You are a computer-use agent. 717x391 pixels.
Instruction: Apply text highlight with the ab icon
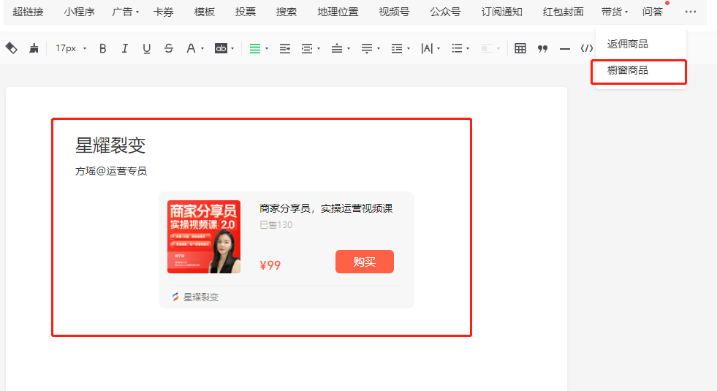221,48
